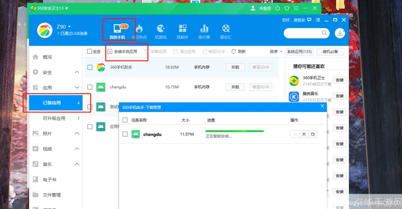Install 360手机卫士 with 安装 button
Screen dimensions: 402x209
click(340, 80)
